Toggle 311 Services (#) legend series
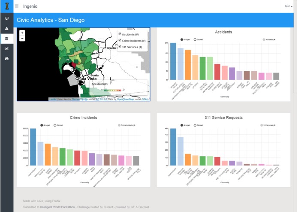The height and width of the screenshot is (212, 298). coord(268,125)
